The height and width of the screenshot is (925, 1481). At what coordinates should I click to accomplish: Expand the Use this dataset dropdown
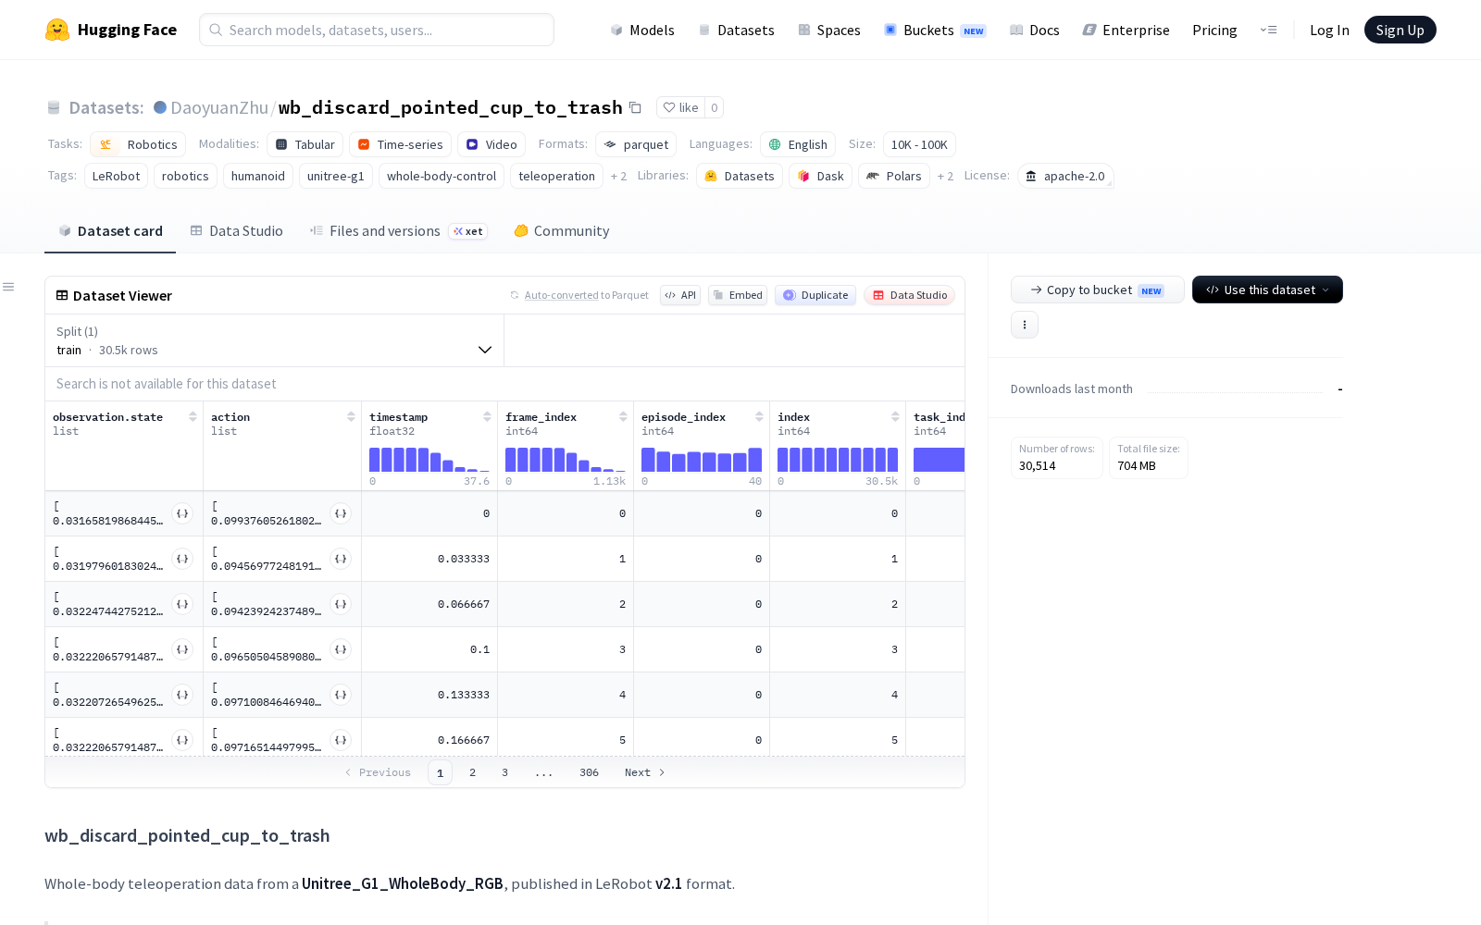pyautogui.click(x=1267, y=290)
